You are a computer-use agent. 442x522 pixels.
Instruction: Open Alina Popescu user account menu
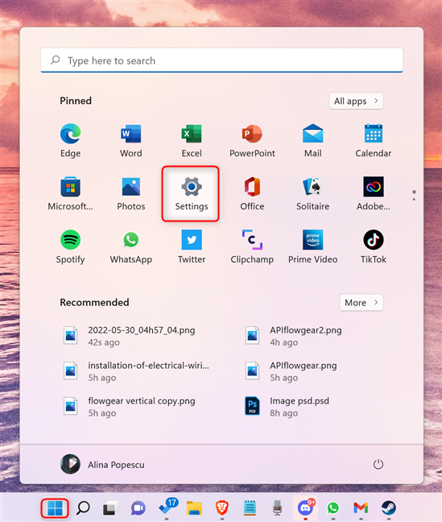click(102, 465)
